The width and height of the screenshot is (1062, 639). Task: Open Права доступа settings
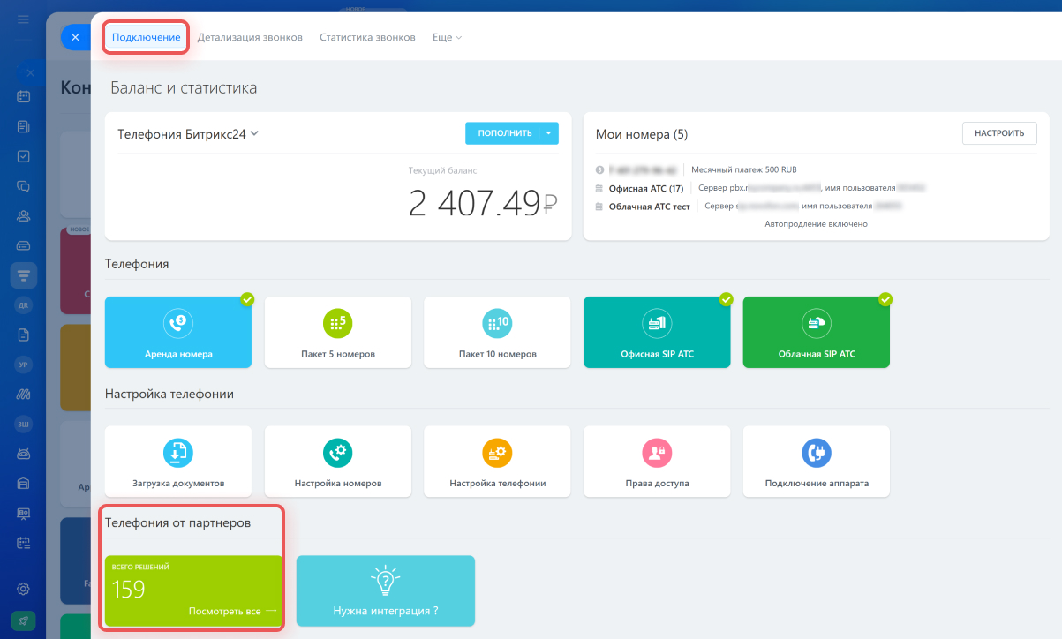click(x=657, y=462)
